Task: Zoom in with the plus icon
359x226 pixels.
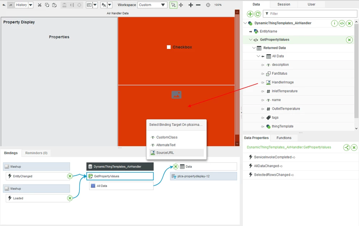Action: point(190,5)
